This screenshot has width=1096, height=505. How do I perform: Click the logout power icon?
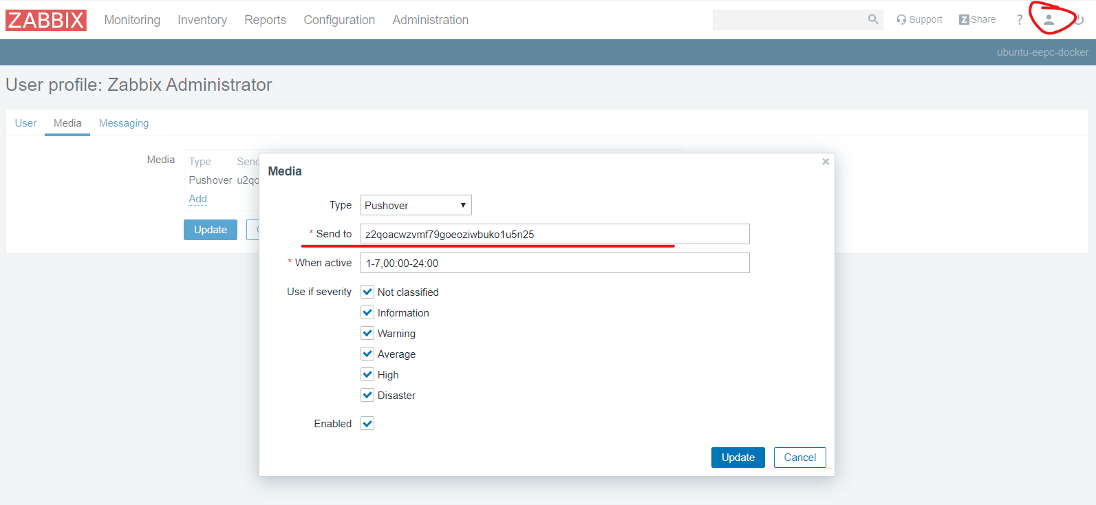pyautogui.click(x=1079, y=19)
